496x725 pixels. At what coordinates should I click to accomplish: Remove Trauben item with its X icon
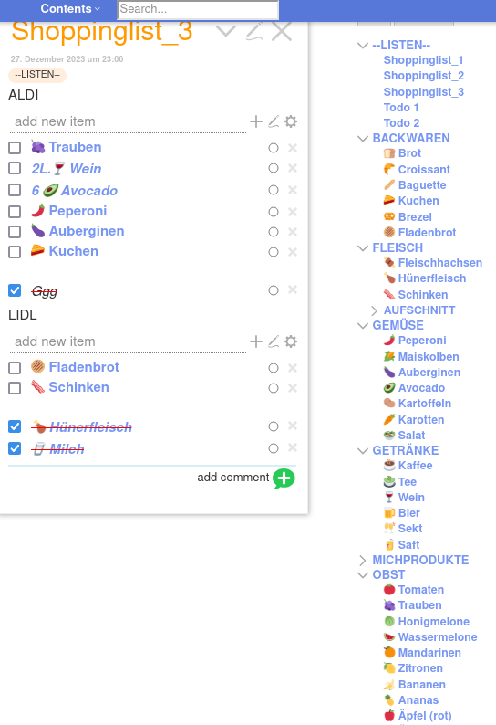click(x=293, y=148)
